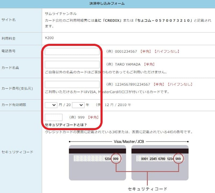Click the '(例) 999' example text
Viewport: 215px width, 193px height.
click(x=77, y=117)
